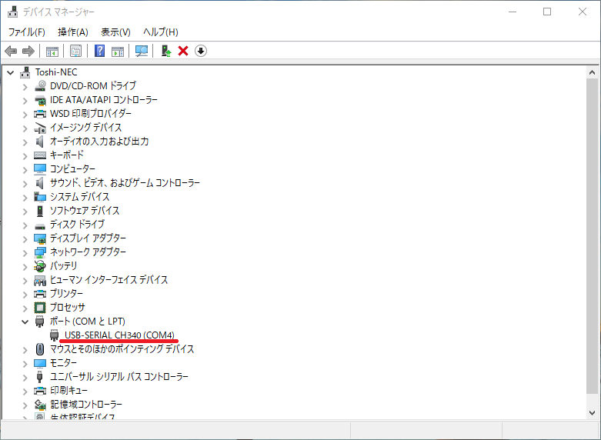
Task: Maximize the Device Manager window
Action: (x=547, y=12)
